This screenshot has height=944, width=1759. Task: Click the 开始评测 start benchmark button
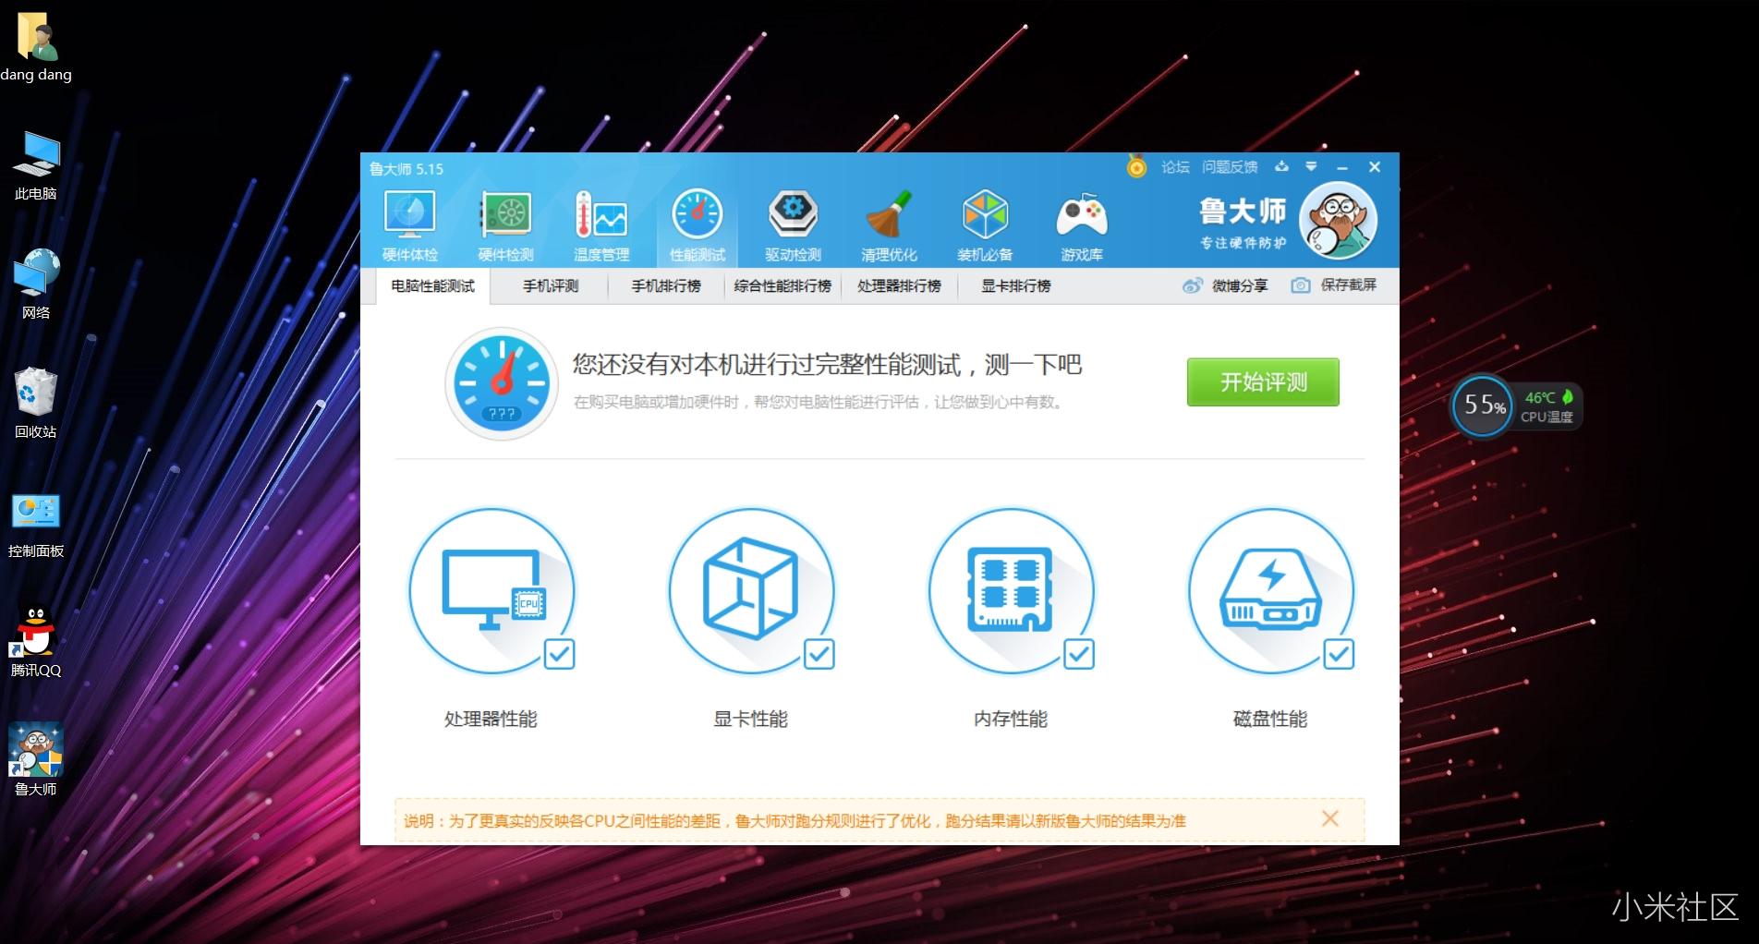1262,381
